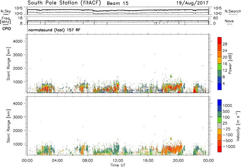Click '3000' on velocity panel range axis
Screen dimensions: 241x167
click(x=18, y=117)
